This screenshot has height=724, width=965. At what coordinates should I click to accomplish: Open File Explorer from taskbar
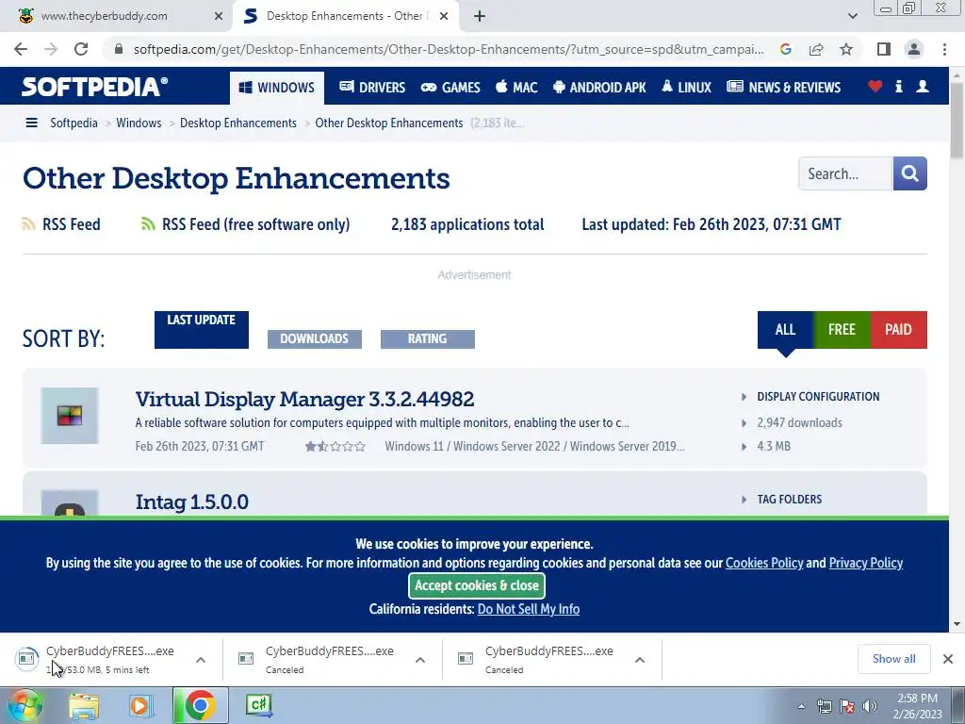click(x=84, y=705)
